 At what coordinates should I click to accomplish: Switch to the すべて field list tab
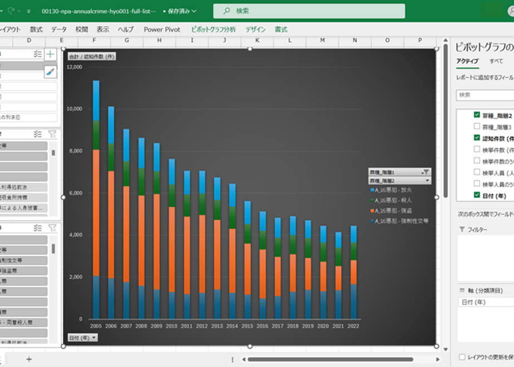point(496,61)
